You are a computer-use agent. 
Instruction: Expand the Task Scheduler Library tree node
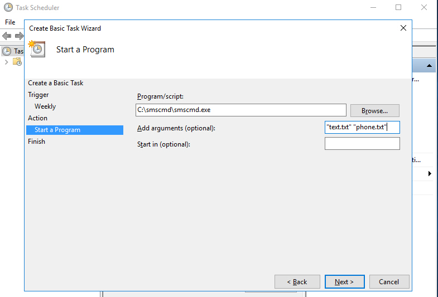tap(6, 62)
